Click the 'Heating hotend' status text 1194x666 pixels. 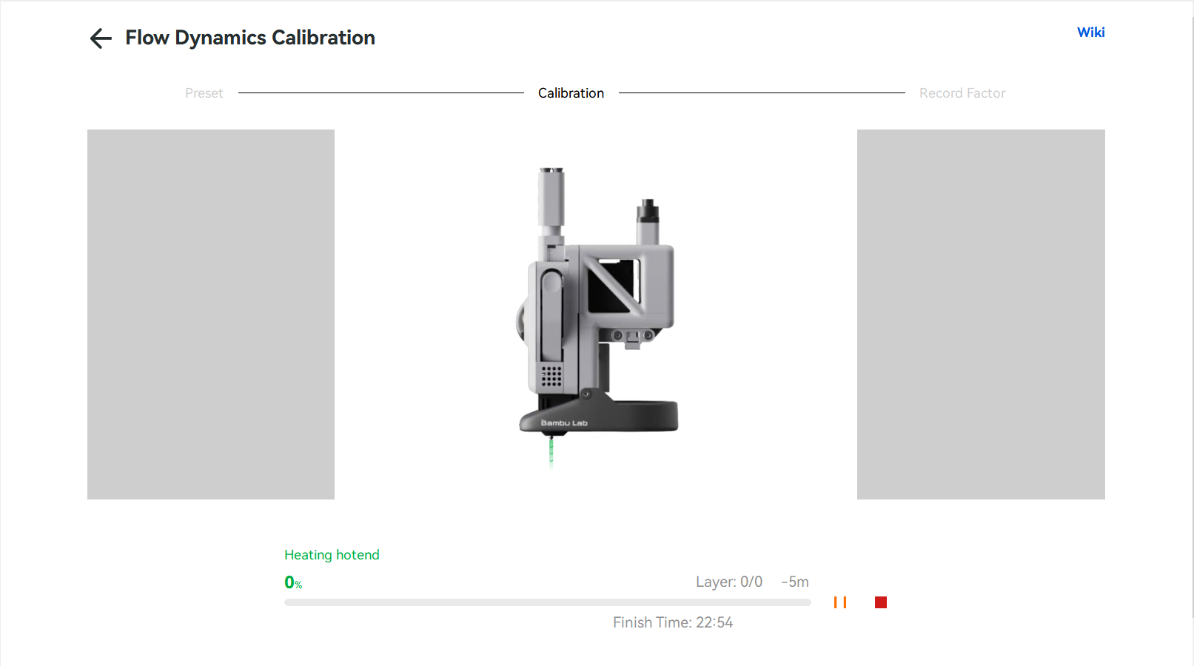pyautogui.click(x=332, y=555)
